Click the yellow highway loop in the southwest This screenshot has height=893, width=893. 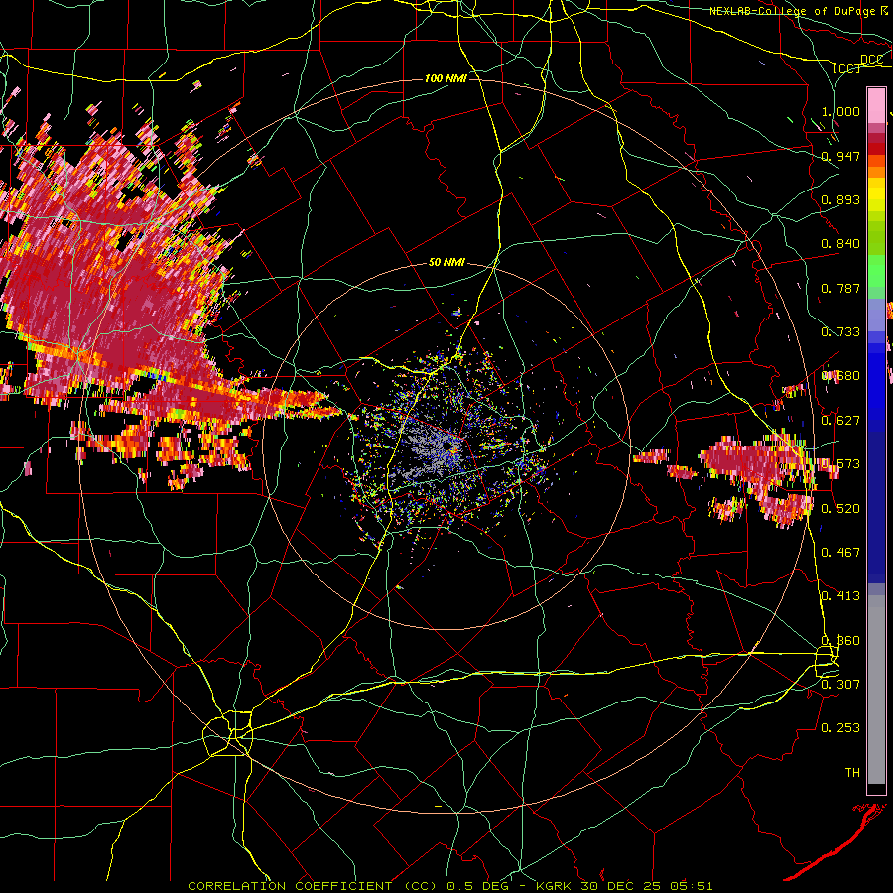click(229, 733)
